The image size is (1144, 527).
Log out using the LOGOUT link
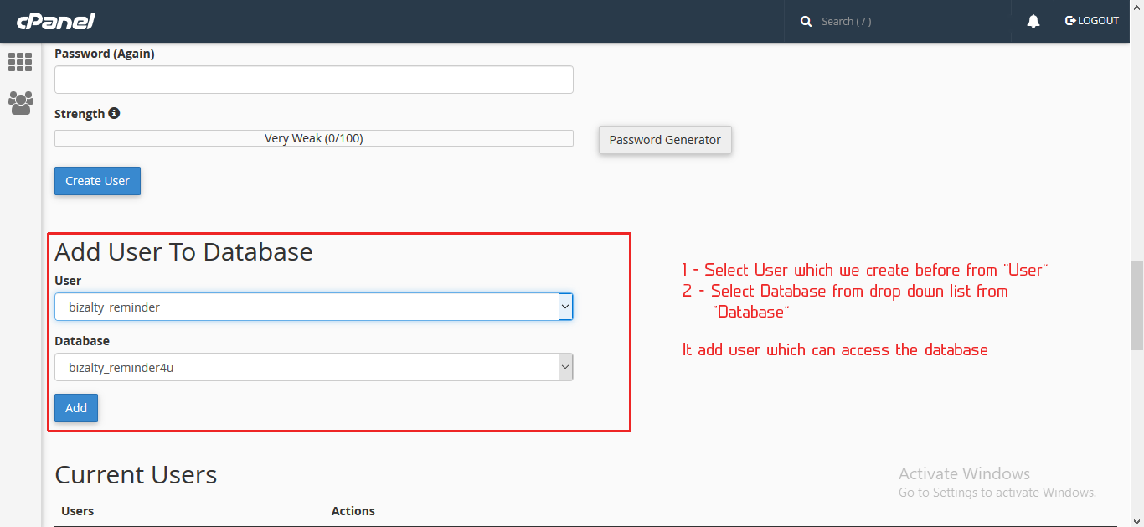[x=1091, y=21]
